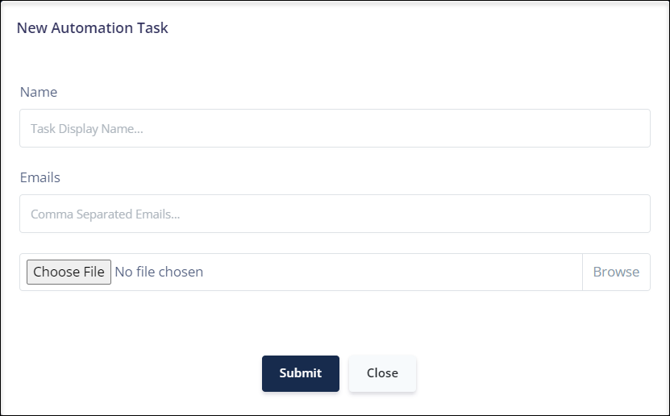670x416 pixels.
Task: Activate the file chooser status text
Action: [x=159, y=272]
